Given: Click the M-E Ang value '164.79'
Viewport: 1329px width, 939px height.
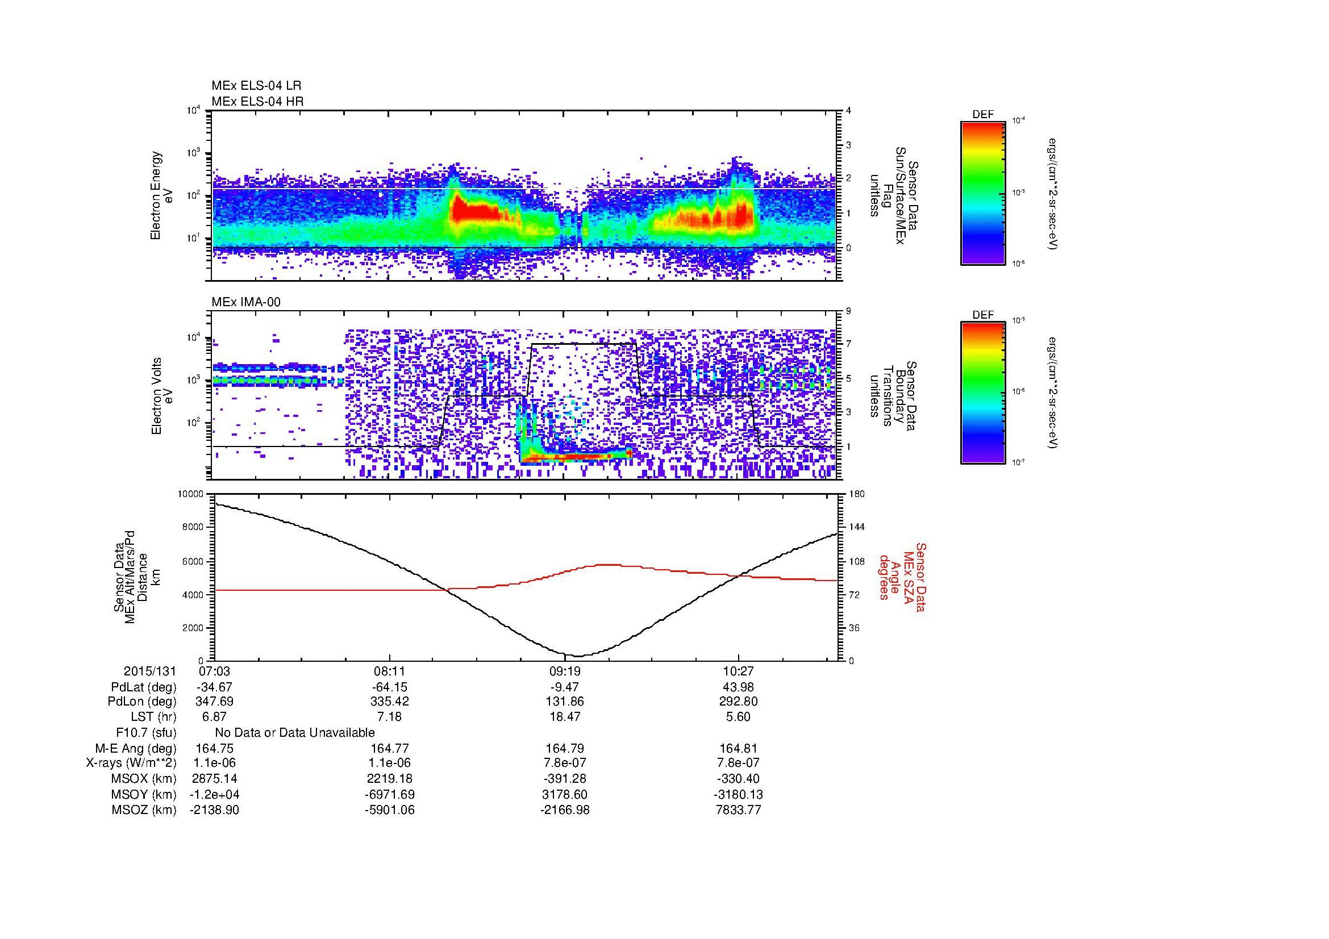Looking at the screenshot, I should [x=564, y=749].
